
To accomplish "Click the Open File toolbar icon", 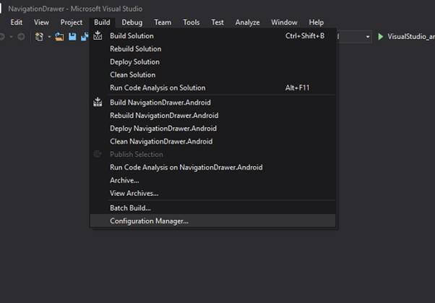I will [59, 37].
